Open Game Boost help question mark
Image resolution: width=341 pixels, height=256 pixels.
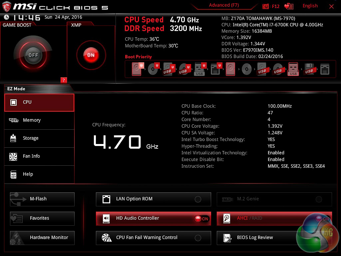click(x=64, y=80)
